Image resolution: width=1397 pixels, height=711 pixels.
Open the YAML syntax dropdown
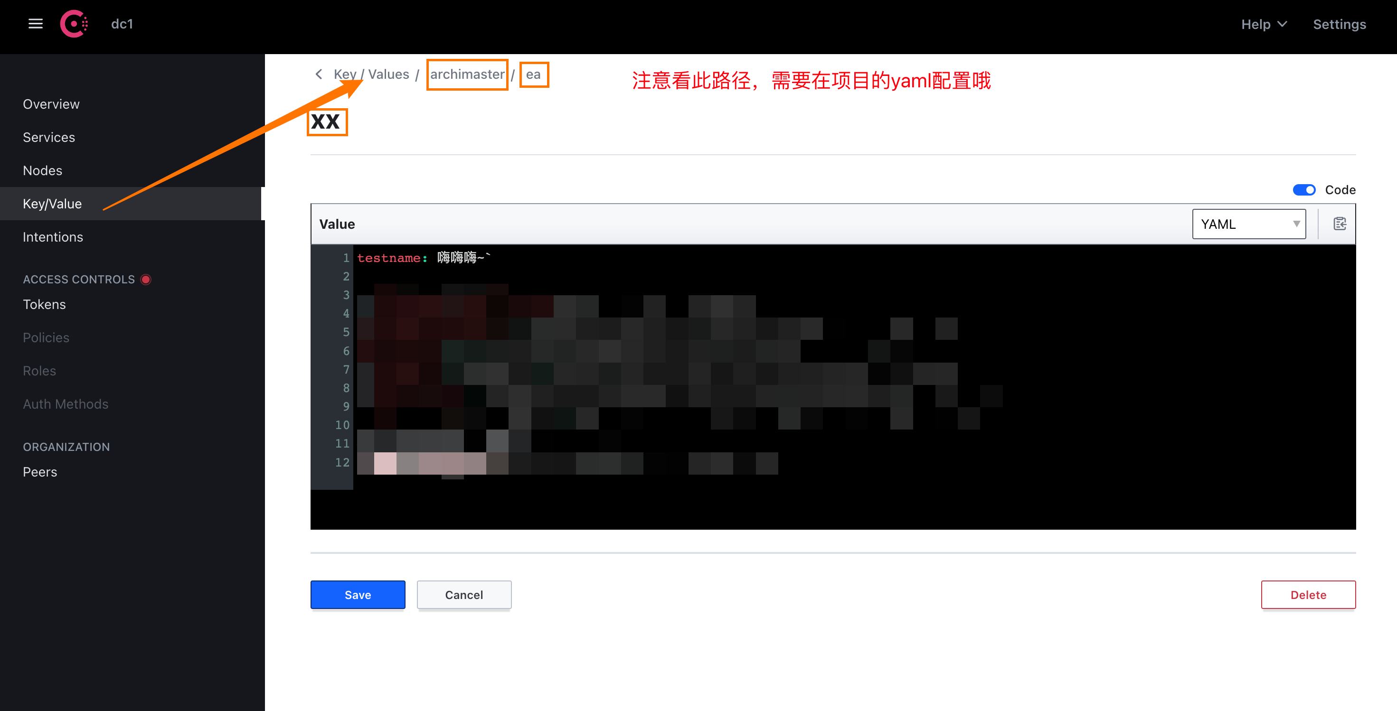[x=1248, y=224]
